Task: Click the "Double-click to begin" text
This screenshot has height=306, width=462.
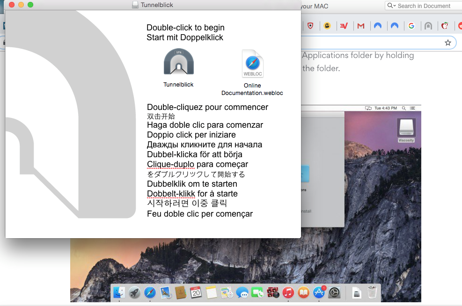Action: click(186, 28)
